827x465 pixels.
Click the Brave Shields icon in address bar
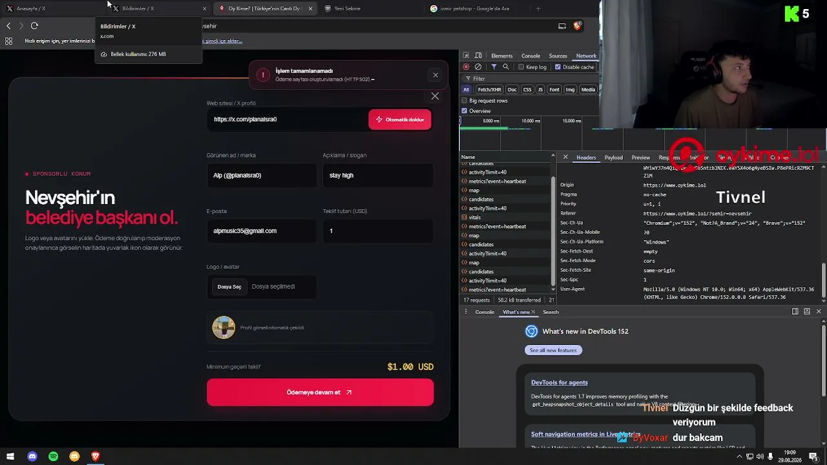(x=577, y=26)
